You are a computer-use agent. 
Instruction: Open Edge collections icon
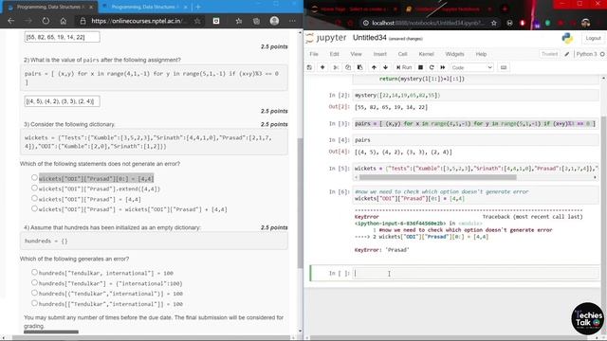coord(256,21)
